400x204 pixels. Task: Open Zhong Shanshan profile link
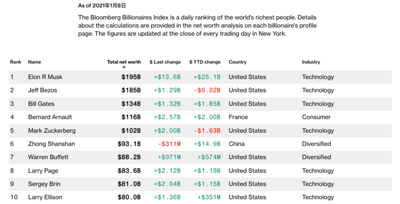[x=51, y=144]
